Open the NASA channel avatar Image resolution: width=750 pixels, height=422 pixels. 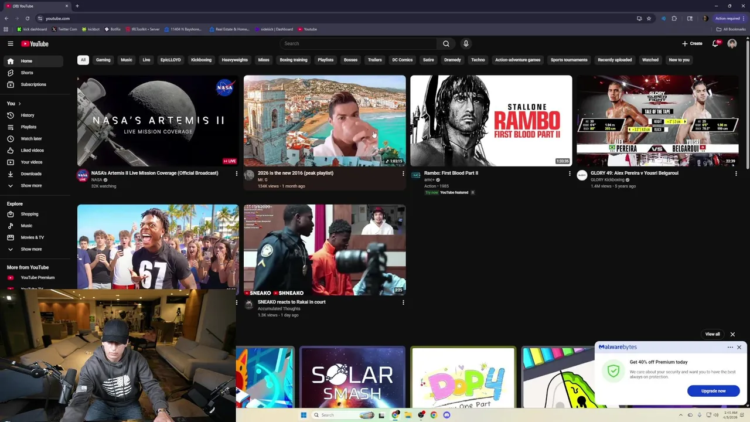[83, 175]
